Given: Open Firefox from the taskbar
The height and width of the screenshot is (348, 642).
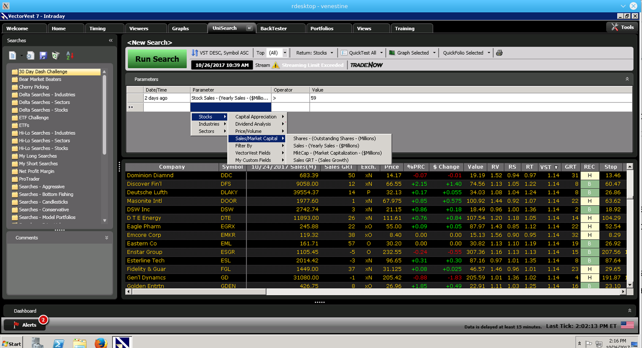Looking at the screenshot, I should click(x=101, y=343).
